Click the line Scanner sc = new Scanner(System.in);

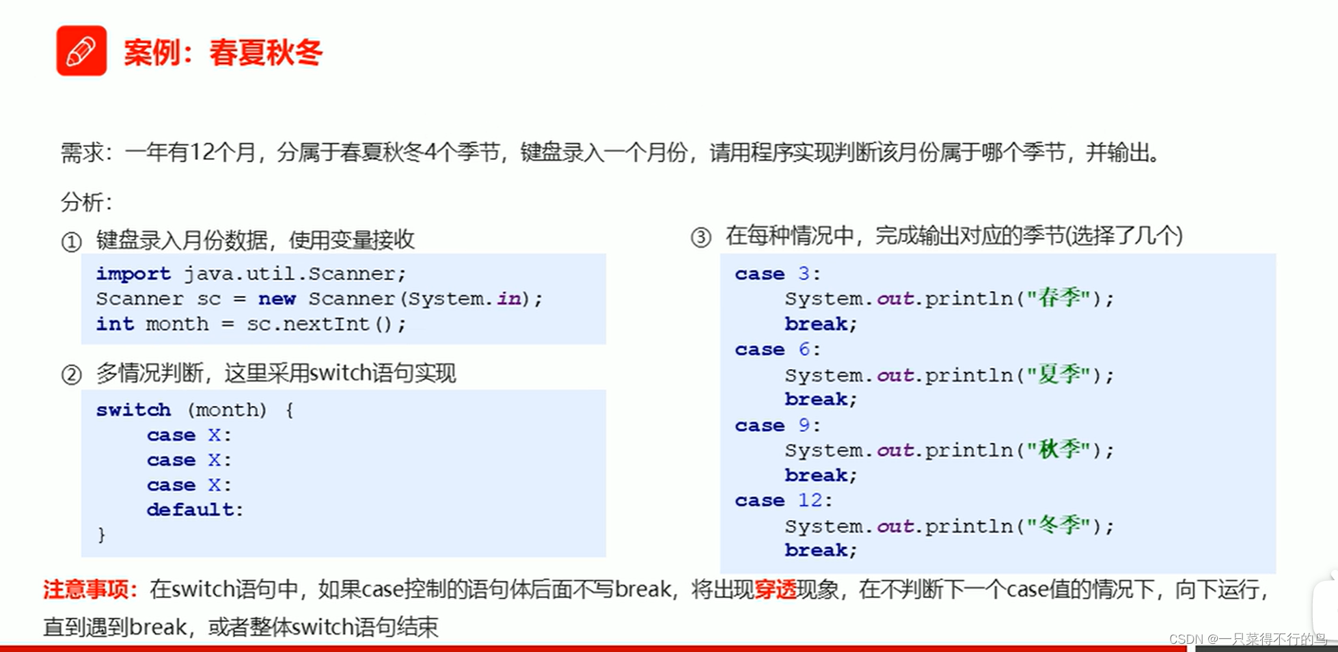click(319, 299)
